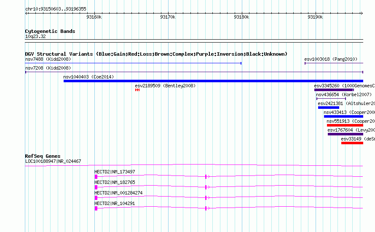Click the nsv1040403 (Coe2014) blue gain bar

coord(213,81)
